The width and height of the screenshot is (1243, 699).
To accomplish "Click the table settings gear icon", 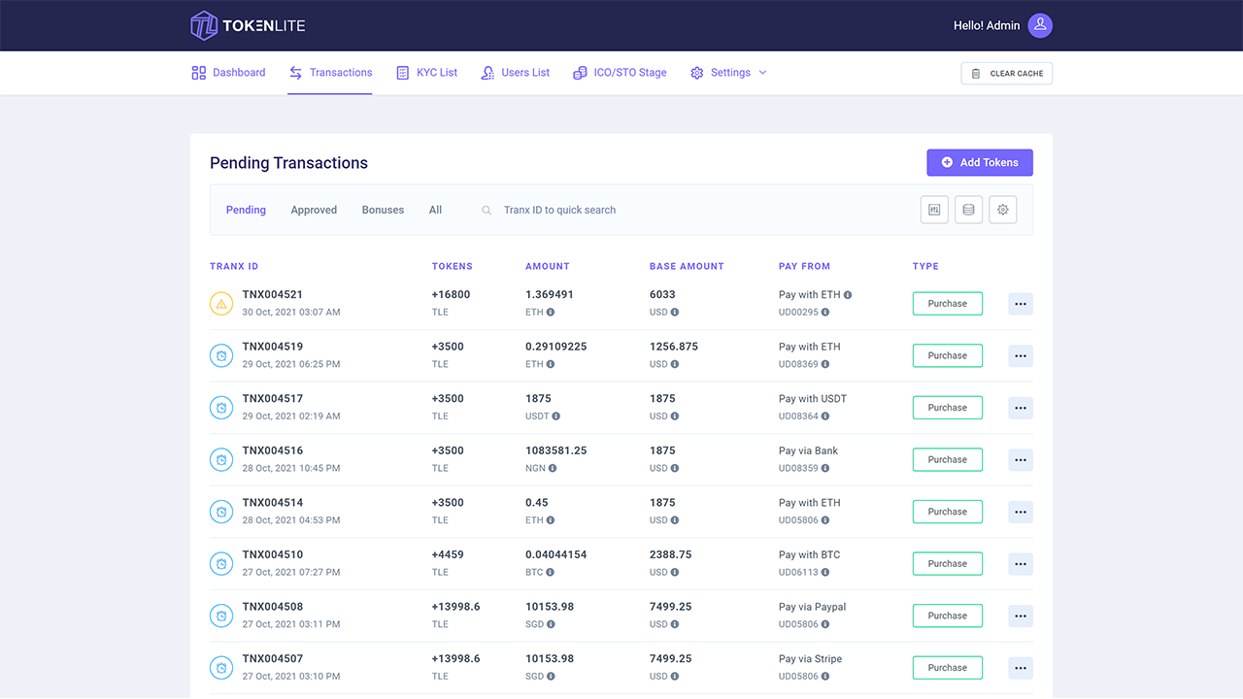I will 1002,210.
